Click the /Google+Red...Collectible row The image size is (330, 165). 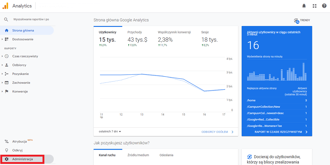[x=277, y=120]
